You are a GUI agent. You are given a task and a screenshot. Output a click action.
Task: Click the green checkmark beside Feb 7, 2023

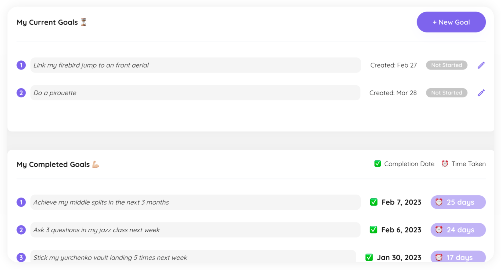pyautogui.click(x=374, y=202)
